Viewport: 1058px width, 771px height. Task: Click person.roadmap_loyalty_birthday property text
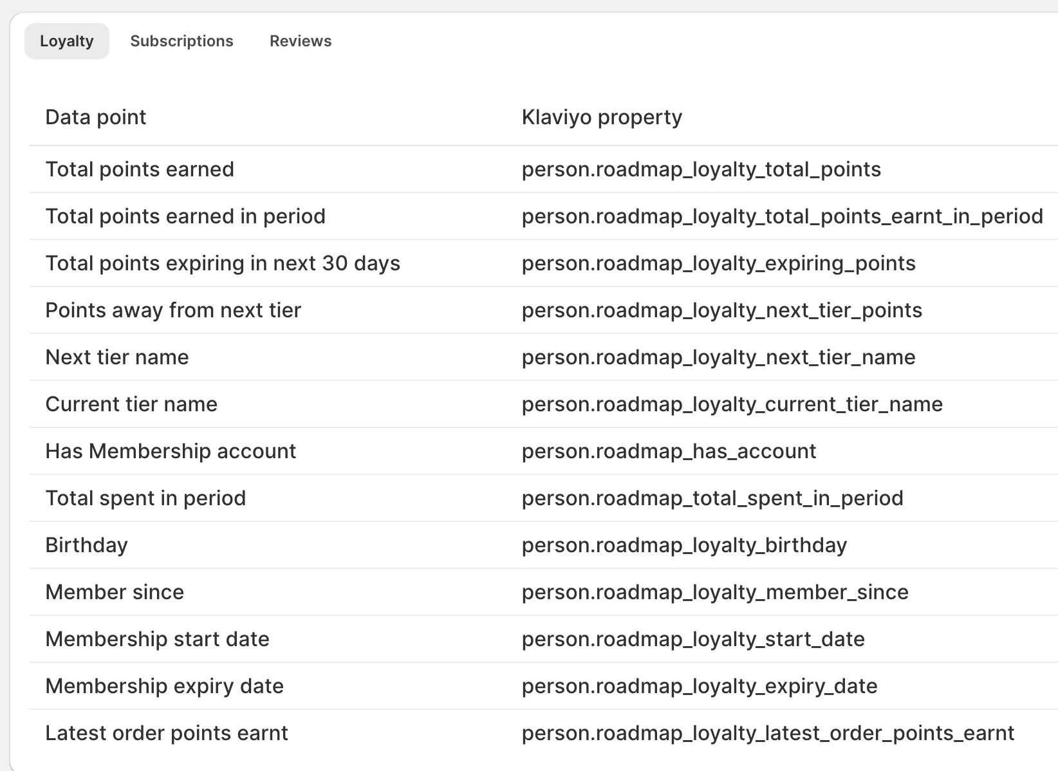click(x=684, y=545)
